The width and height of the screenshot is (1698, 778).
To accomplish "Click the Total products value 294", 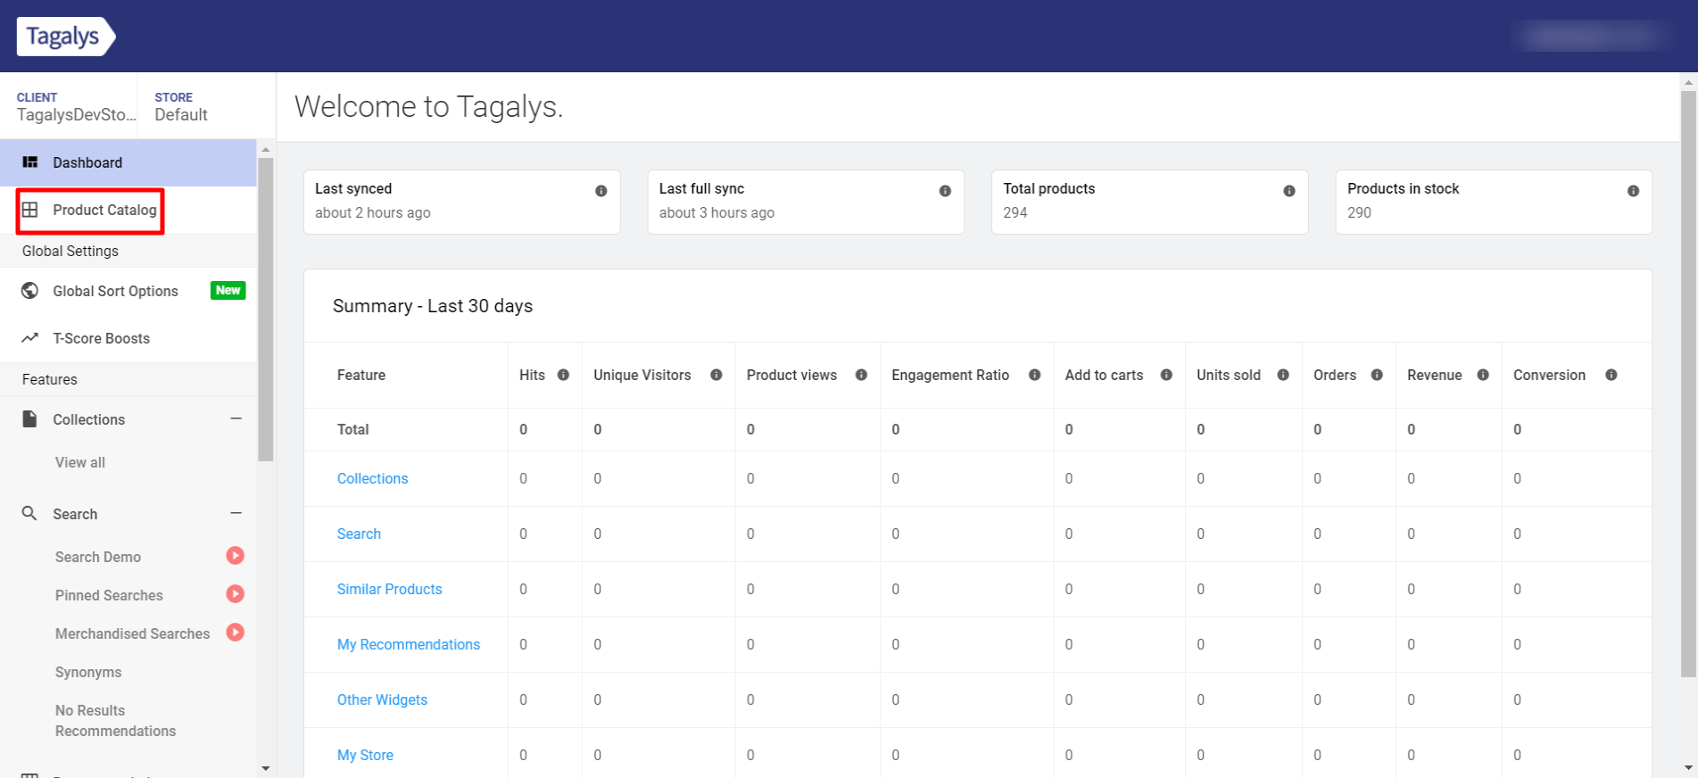I will pos(1015,212).
